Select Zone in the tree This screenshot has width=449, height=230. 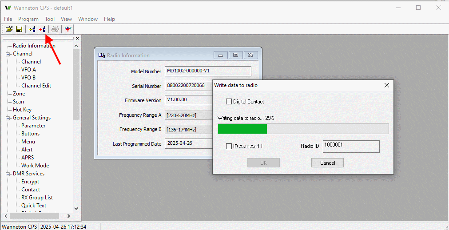[x=19, y=94]
